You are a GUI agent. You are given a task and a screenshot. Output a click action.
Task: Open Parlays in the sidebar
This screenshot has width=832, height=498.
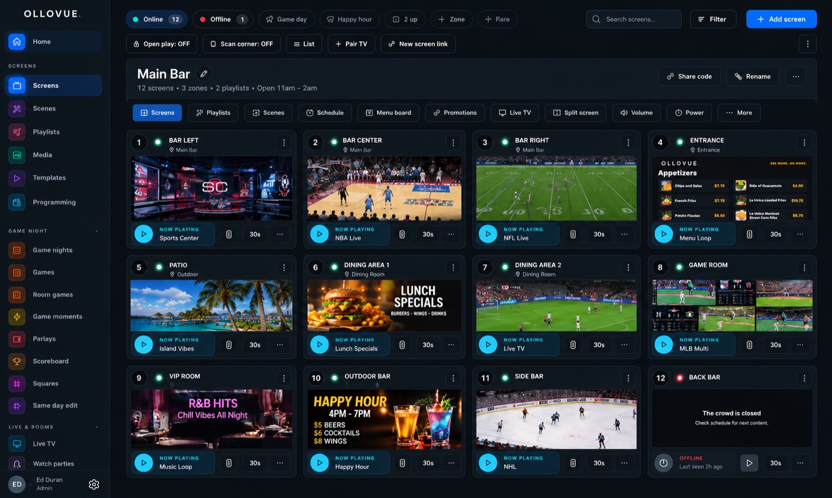click(x=54, y=339)
